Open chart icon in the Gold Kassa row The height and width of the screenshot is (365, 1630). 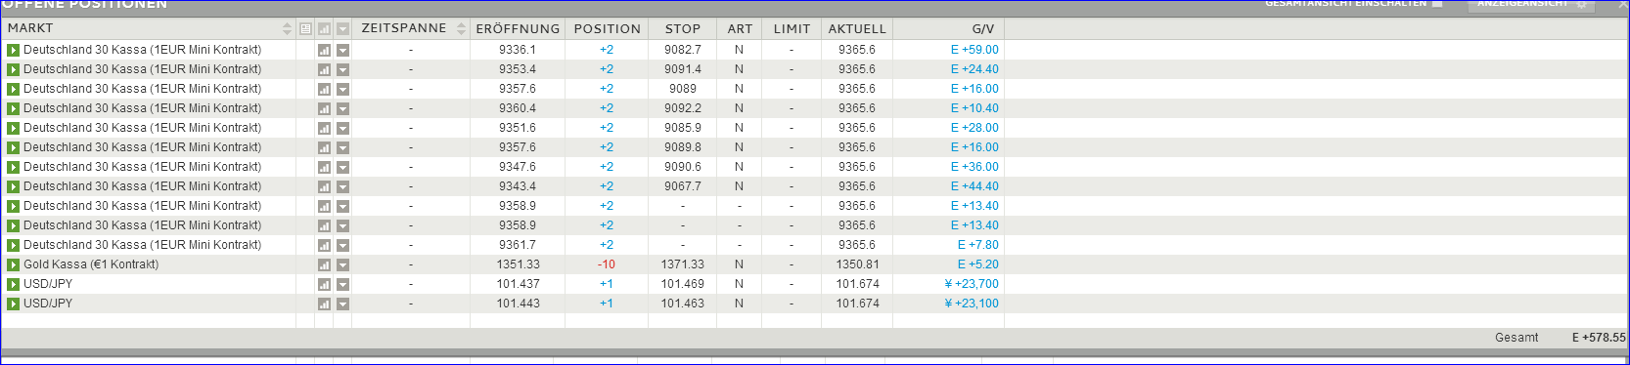[324, 264]
